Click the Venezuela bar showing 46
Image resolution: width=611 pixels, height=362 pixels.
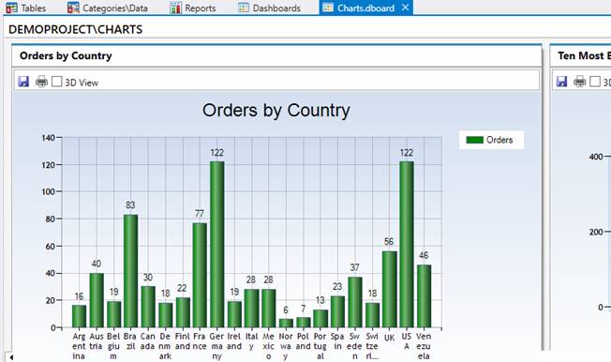[424, 296]
